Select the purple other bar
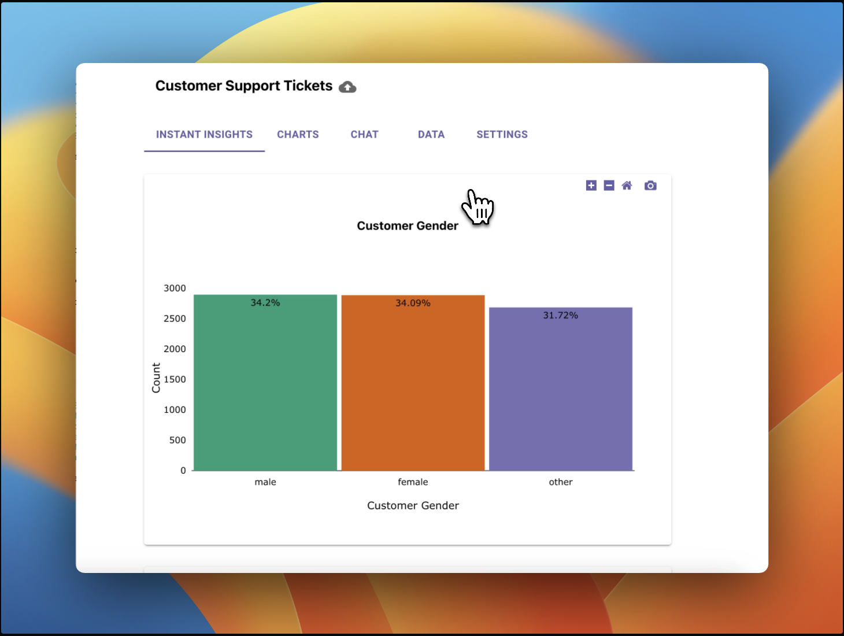The image size is (844, 636). click(561, 389)
